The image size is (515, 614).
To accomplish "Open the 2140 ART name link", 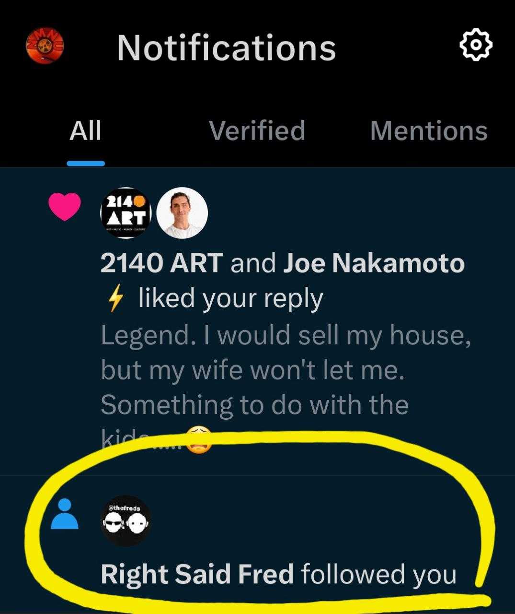I will tap(161, 263).
